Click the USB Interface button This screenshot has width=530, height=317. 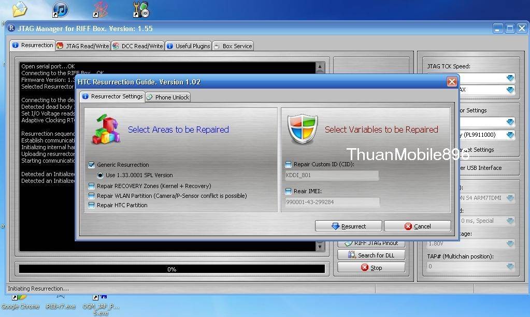(489, 168)
